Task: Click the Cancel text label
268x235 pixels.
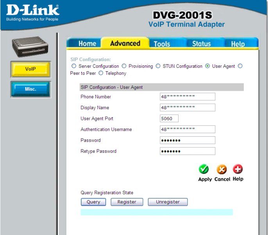Action: coord(222,179)
